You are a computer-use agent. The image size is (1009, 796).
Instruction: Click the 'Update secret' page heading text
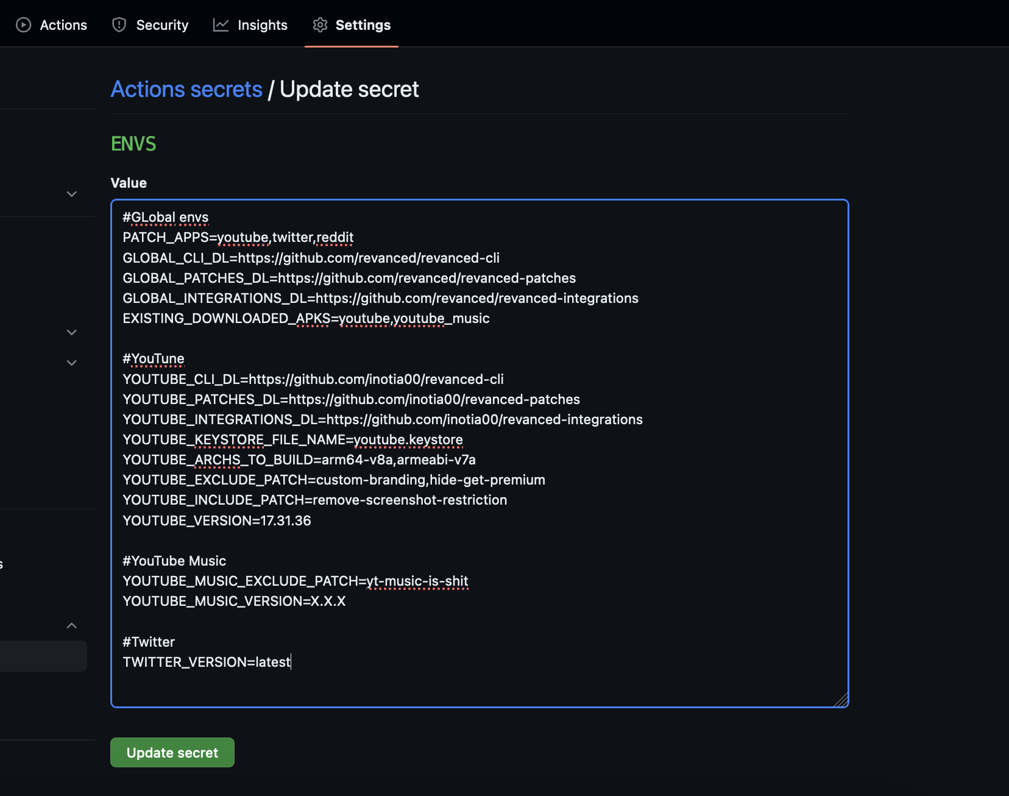[x=349, y=90]
